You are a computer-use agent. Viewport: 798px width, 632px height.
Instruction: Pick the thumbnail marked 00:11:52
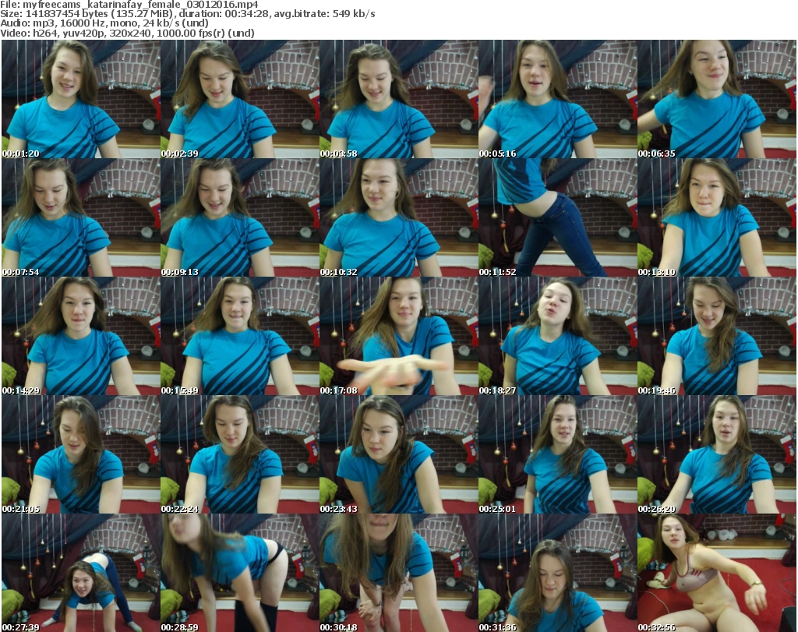point(557,217)
